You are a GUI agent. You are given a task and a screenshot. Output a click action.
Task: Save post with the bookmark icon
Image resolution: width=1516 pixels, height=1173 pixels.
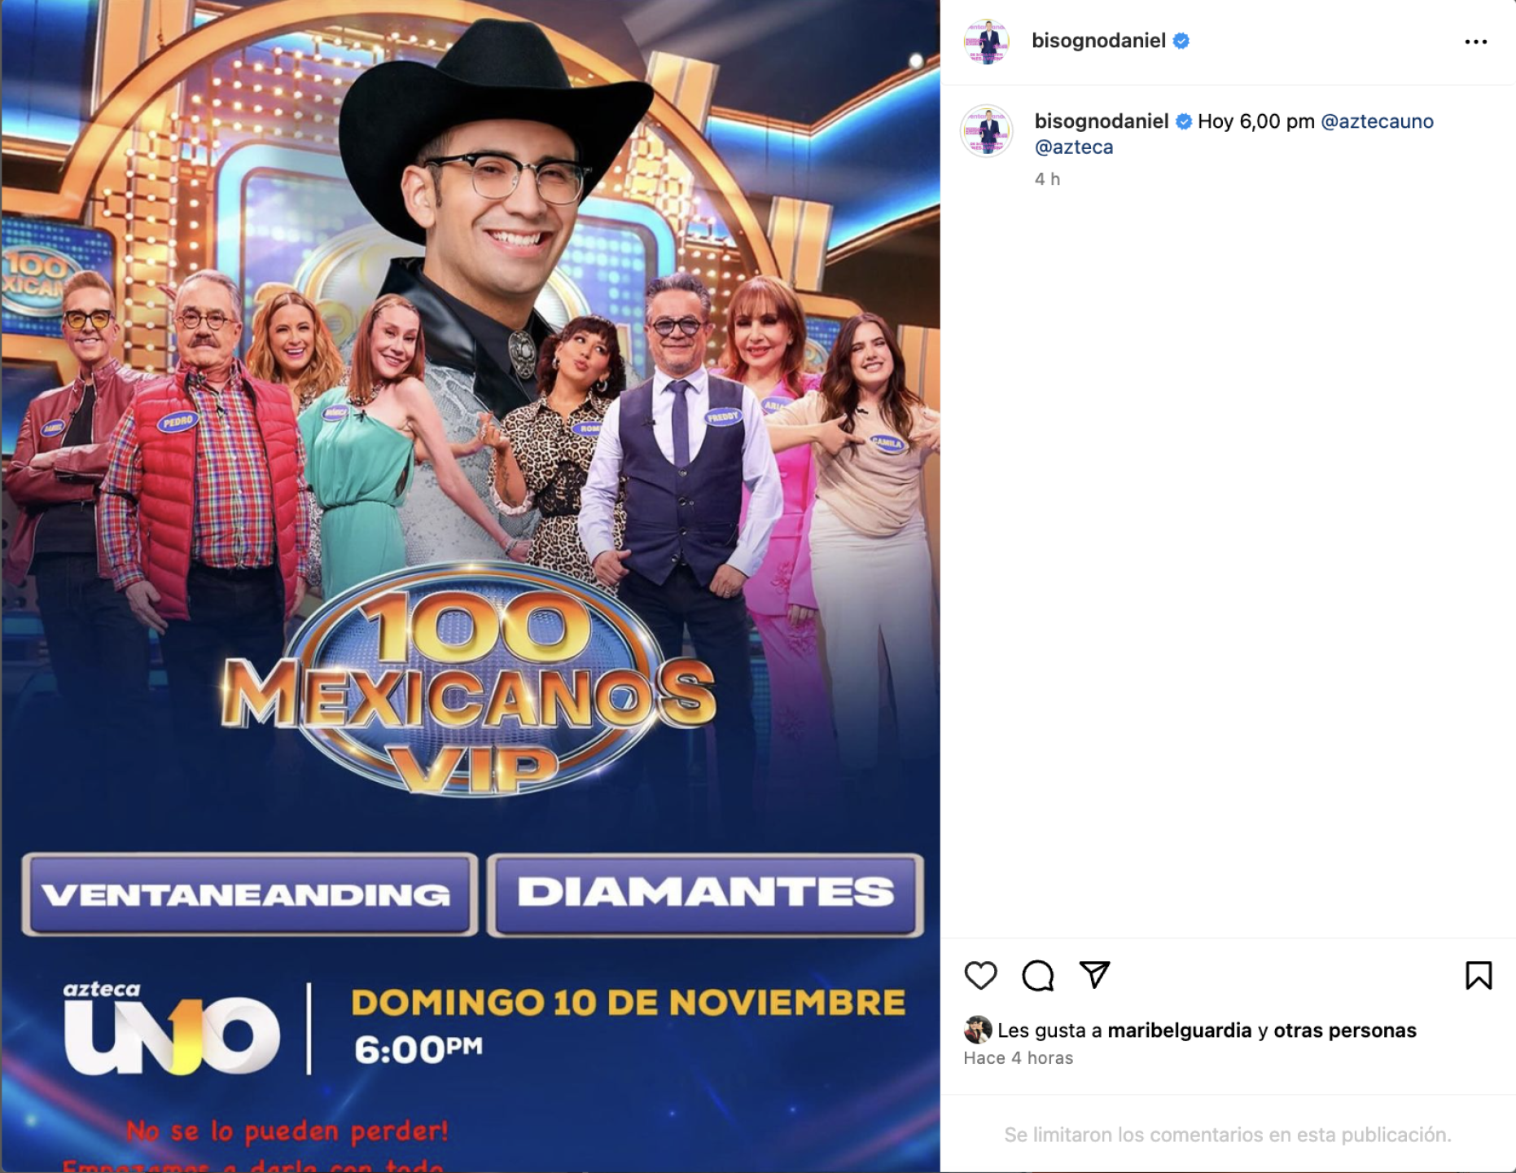(1479, 975)
